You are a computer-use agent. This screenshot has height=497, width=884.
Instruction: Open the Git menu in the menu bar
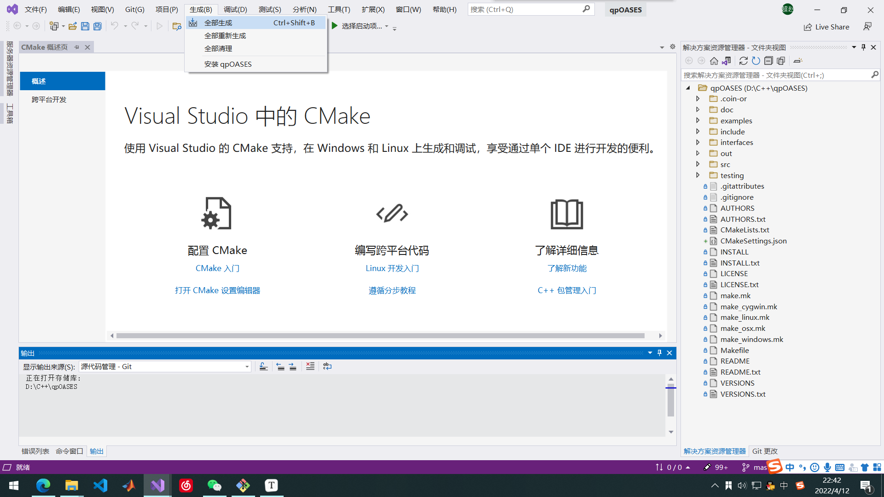[x=134, y=9]
